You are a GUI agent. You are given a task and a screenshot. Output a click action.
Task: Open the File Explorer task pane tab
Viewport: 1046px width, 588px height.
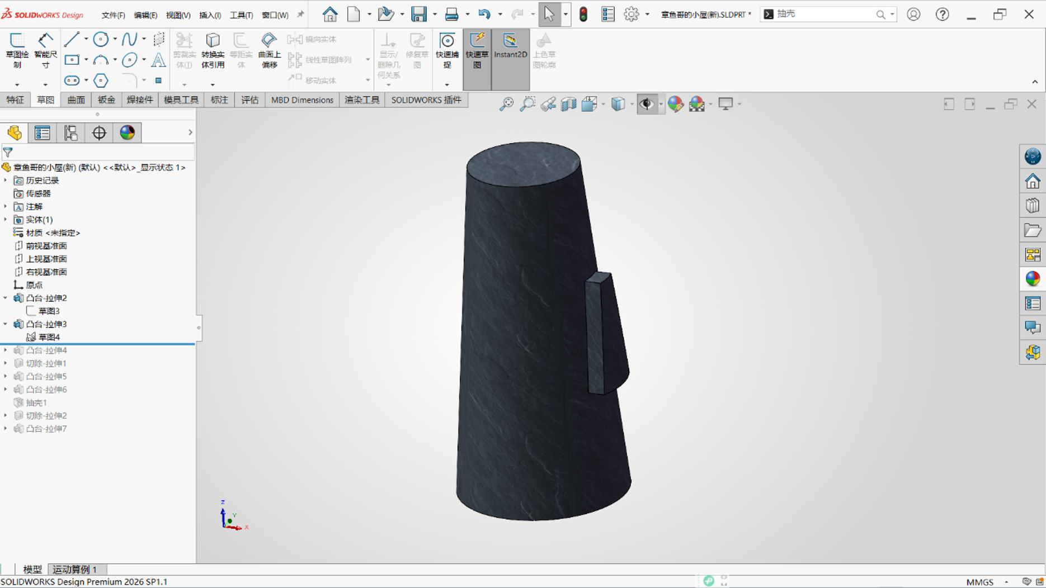coord(1033,230)
